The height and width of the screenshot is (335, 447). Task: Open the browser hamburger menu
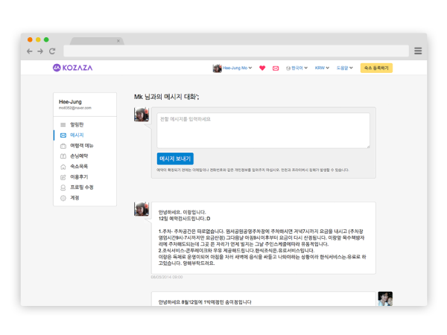(418, 51)
